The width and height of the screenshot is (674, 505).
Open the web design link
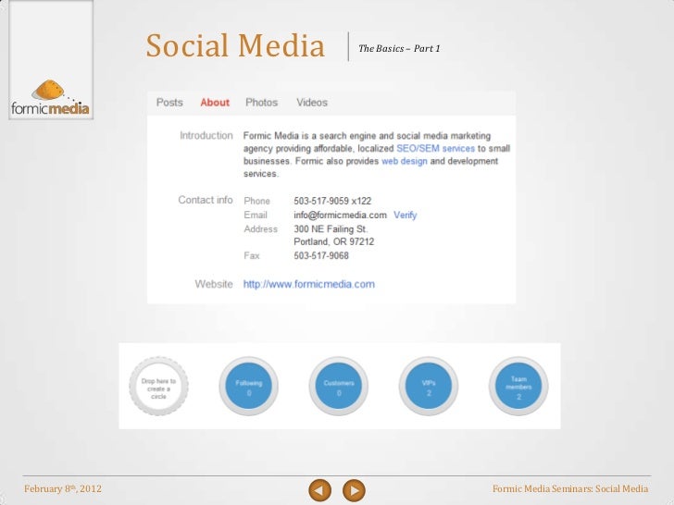point(405,161)
